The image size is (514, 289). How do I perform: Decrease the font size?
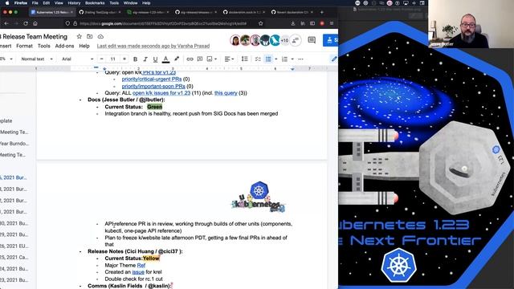[102, 59]
